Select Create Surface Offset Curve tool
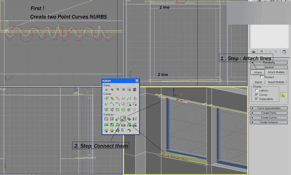Image resolution: width=291 pixels, height=175 pixels. click(129, 110)
